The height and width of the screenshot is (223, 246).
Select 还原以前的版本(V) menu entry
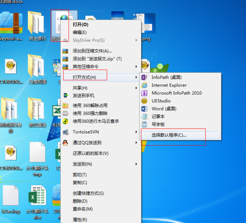[91, 153]
